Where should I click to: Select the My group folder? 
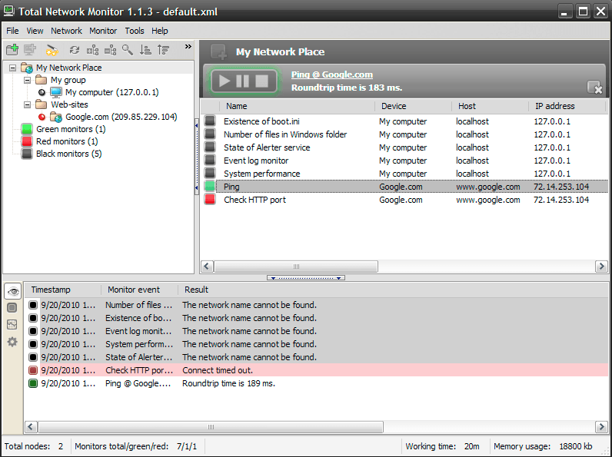click(x=68, y=80)
